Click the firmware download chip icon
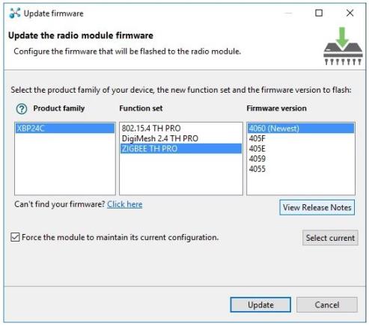This screenshot has height=326, width=369. 343,46
